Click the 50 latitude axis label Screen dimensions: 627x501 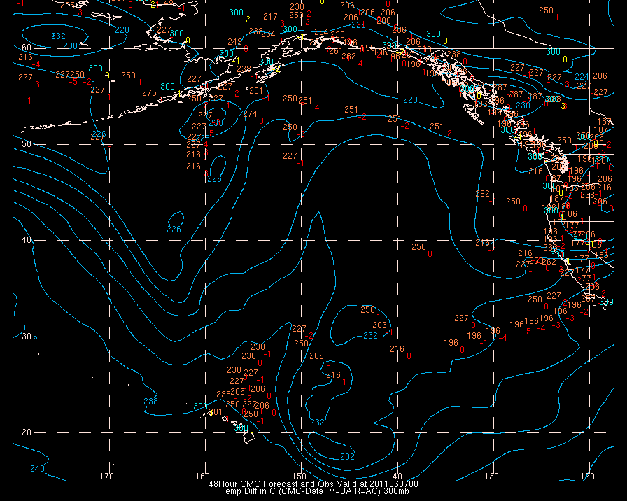coord(26,144)
